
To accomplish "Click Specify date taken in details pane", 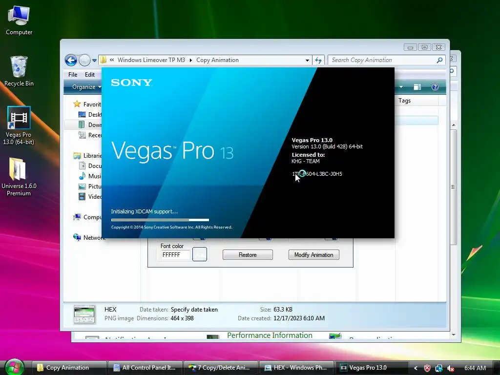I will click(x=194, y=310).
